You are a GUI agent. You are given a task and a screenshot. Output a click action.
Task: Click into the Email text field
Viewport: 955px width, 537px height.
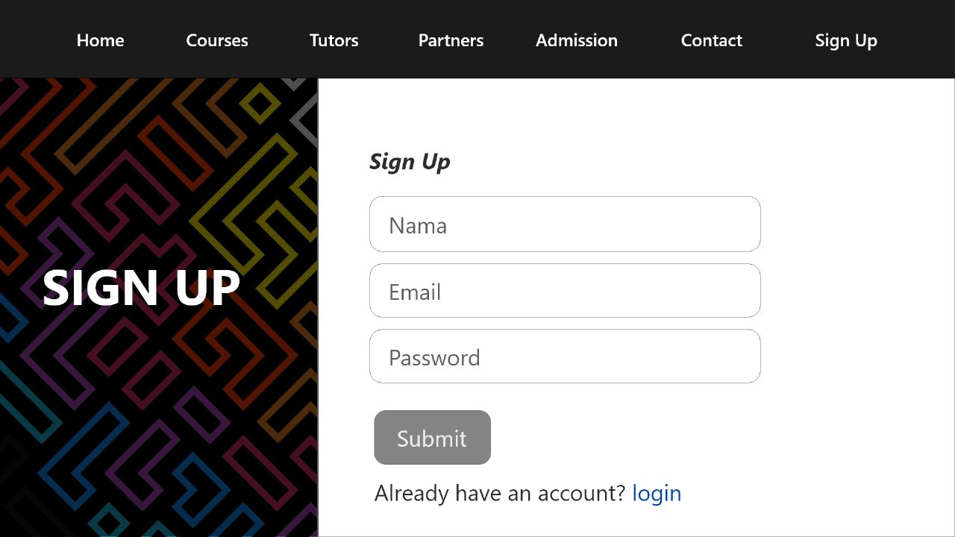click(565, 291)
